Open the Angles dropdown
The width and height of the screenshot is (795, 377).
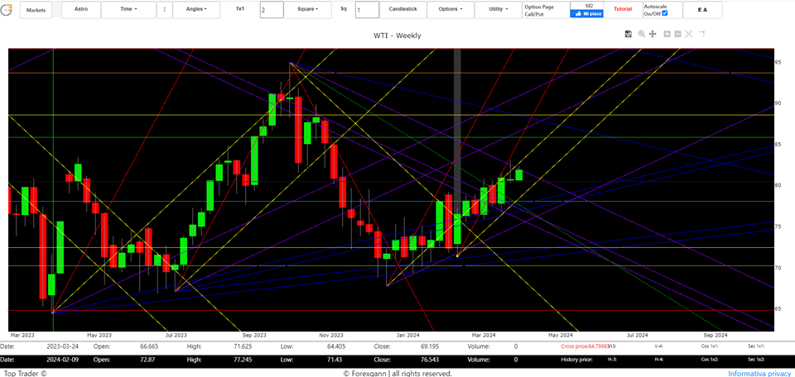(196, 10)
